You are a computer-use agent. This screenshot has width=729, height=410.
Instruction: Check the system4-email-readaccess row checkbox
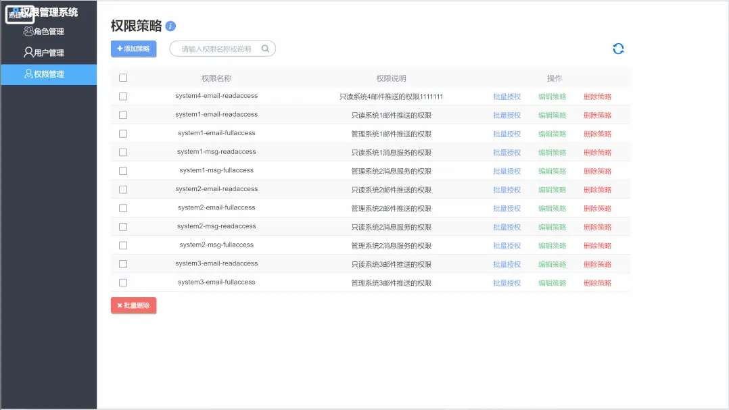point(123,97)
